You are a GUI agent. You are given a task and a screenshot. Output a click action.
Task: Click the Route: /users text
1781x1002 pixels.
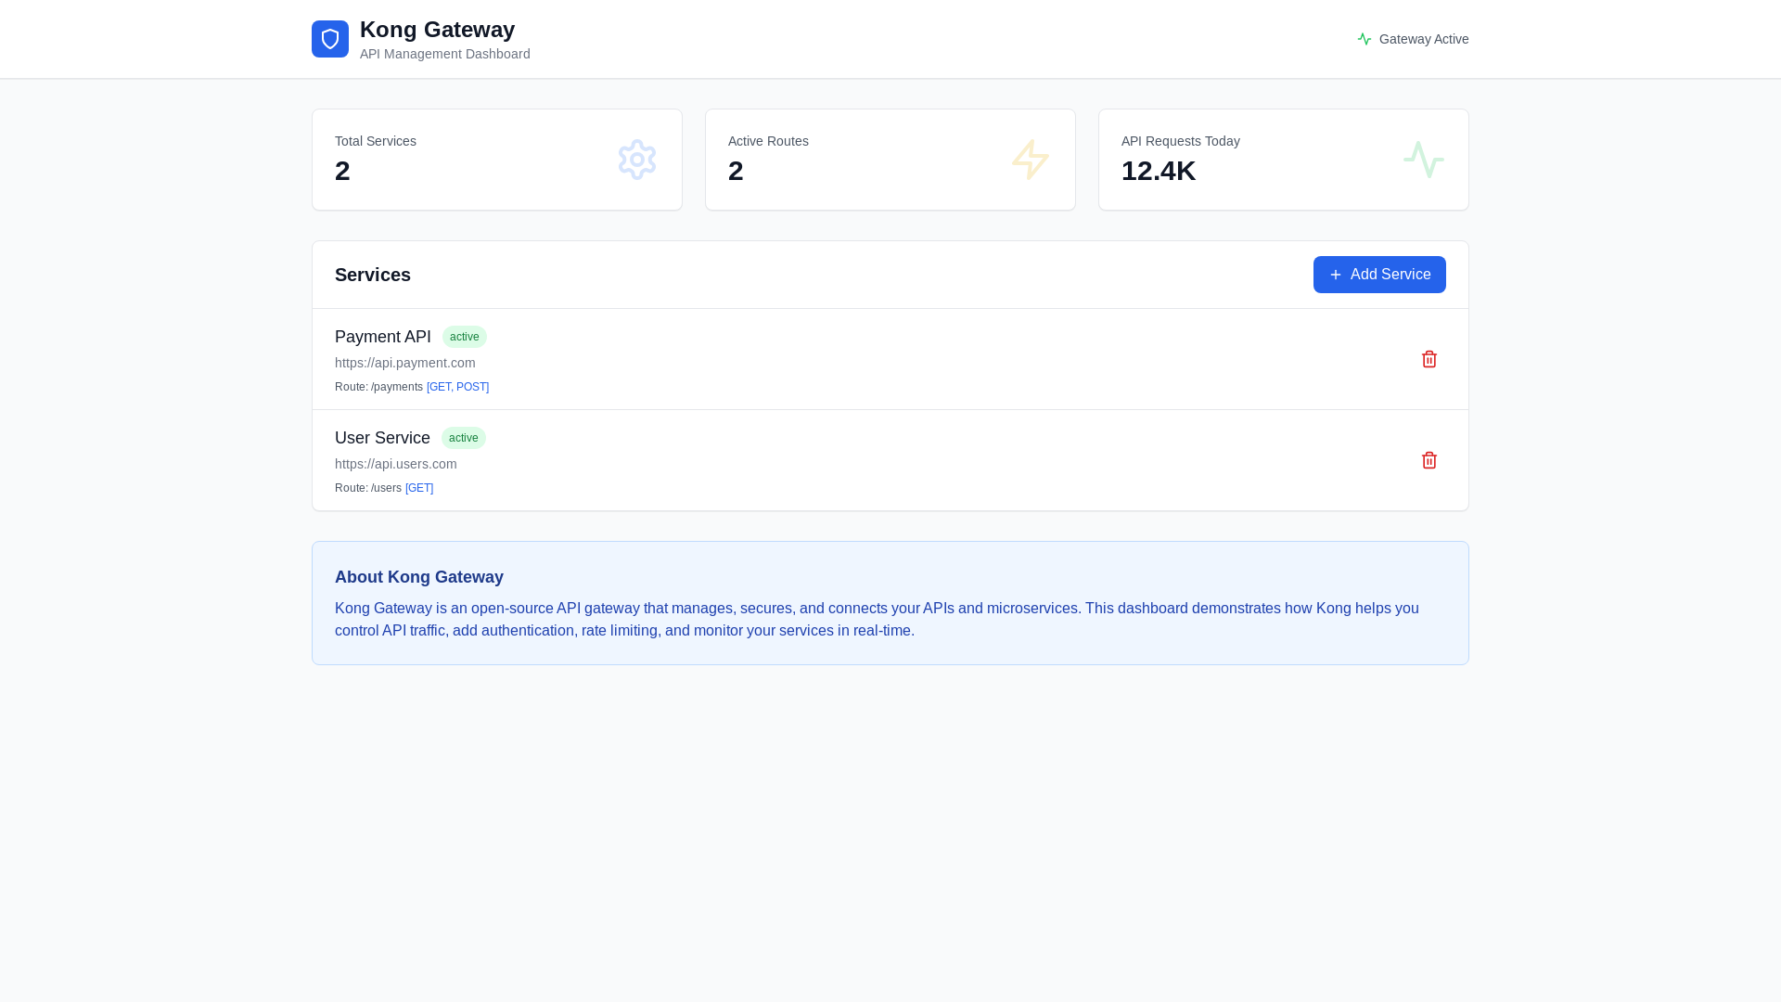click(x=368, y=488)
